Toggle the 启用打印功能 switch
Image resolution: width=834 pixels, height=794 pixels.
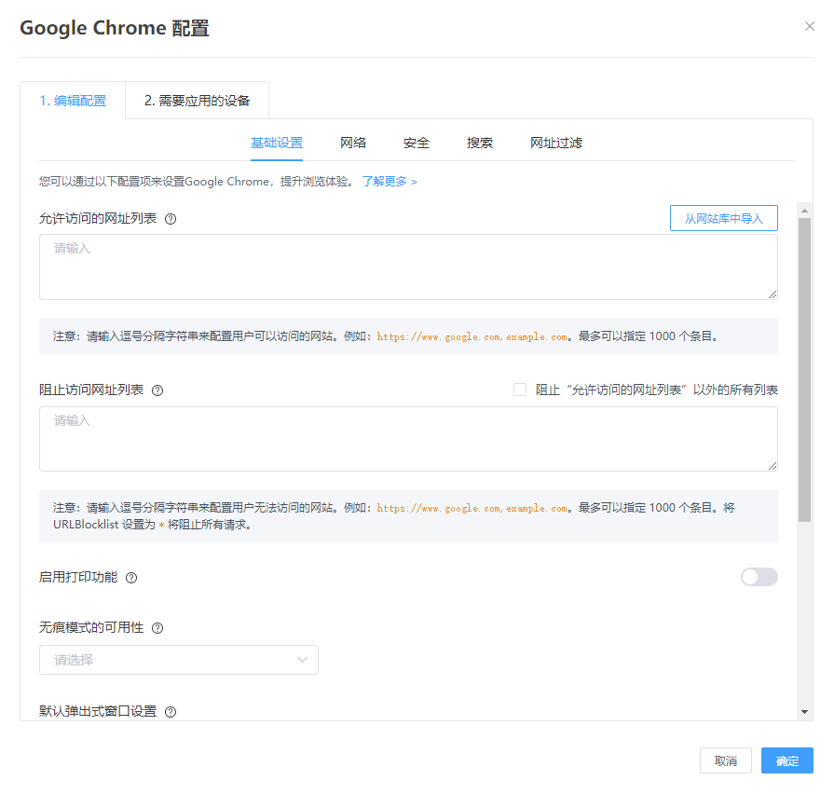pyautogui.click(x=759, y=577)
